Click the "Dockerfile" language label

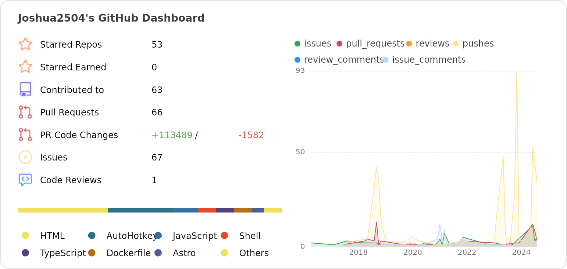click(129, 253)
